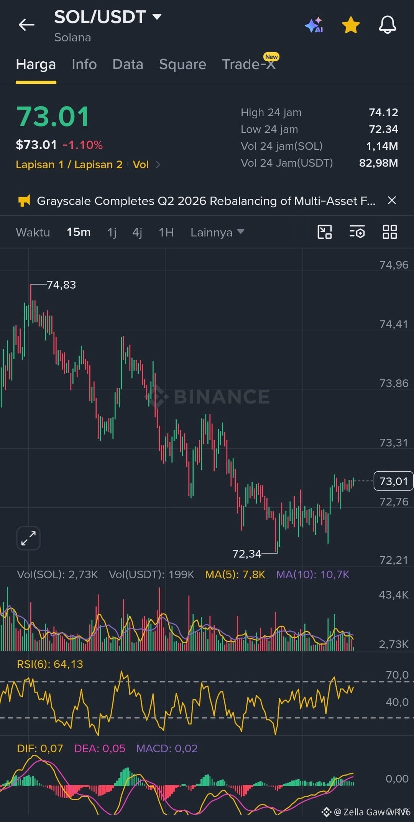Switch to the Info tab
Image resolution: width=414 pixels, height=822 pixels.
(x=84, y=64)
